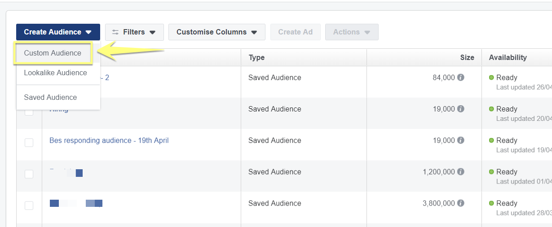Open the Filters dropdown
Screen dimensions: 552x227
tap(134, 32)
